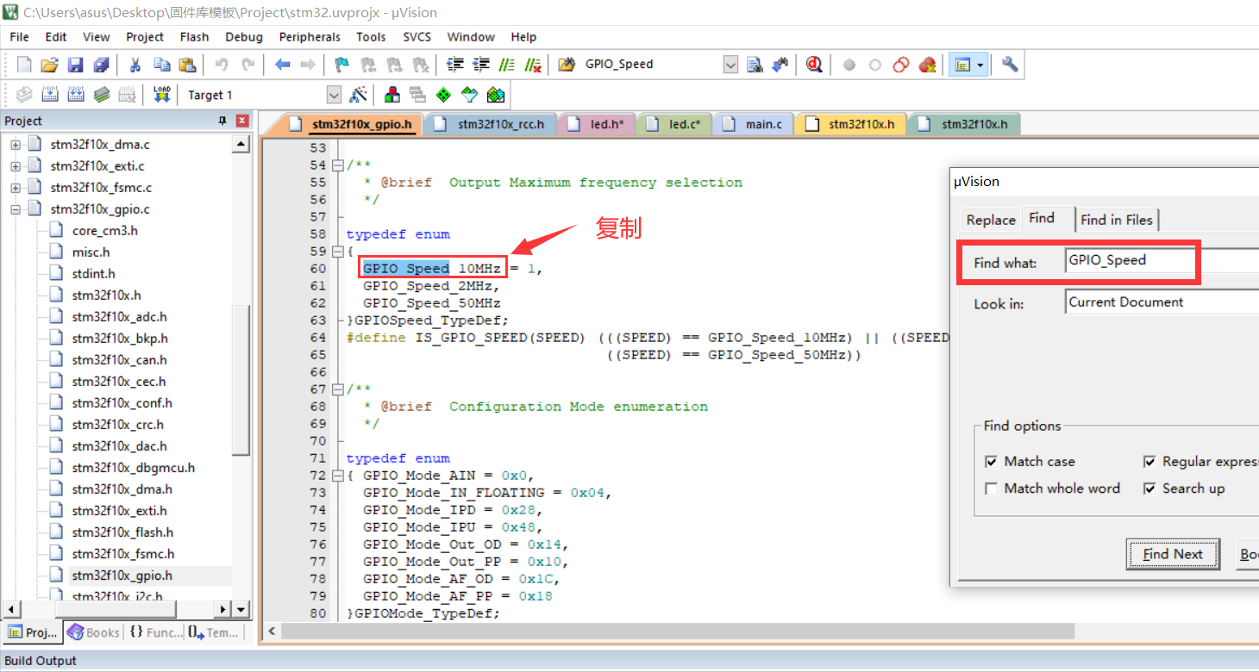Open the window layout dropdown arrow
This screenshot has height=672, width=1259.
(x=980, y=65)
